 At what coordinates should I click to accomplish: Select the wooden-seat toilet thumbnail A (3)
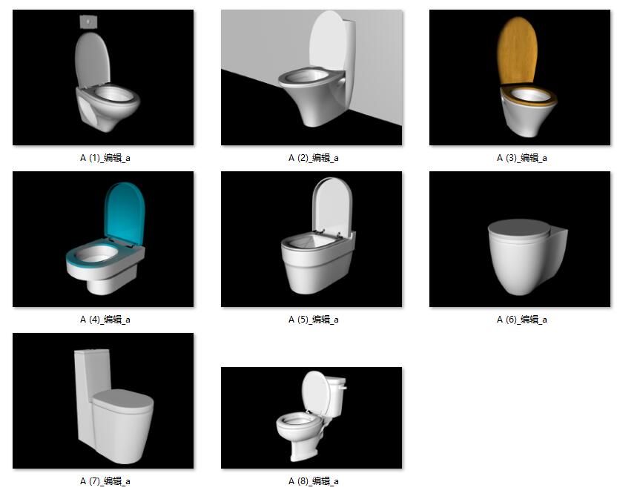click(520, 78)
